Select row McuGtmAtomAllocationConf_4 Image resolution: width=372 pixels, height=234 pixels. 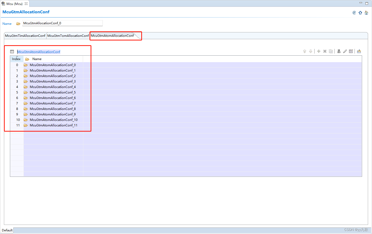pyautogui.click(x=186, y=87)
